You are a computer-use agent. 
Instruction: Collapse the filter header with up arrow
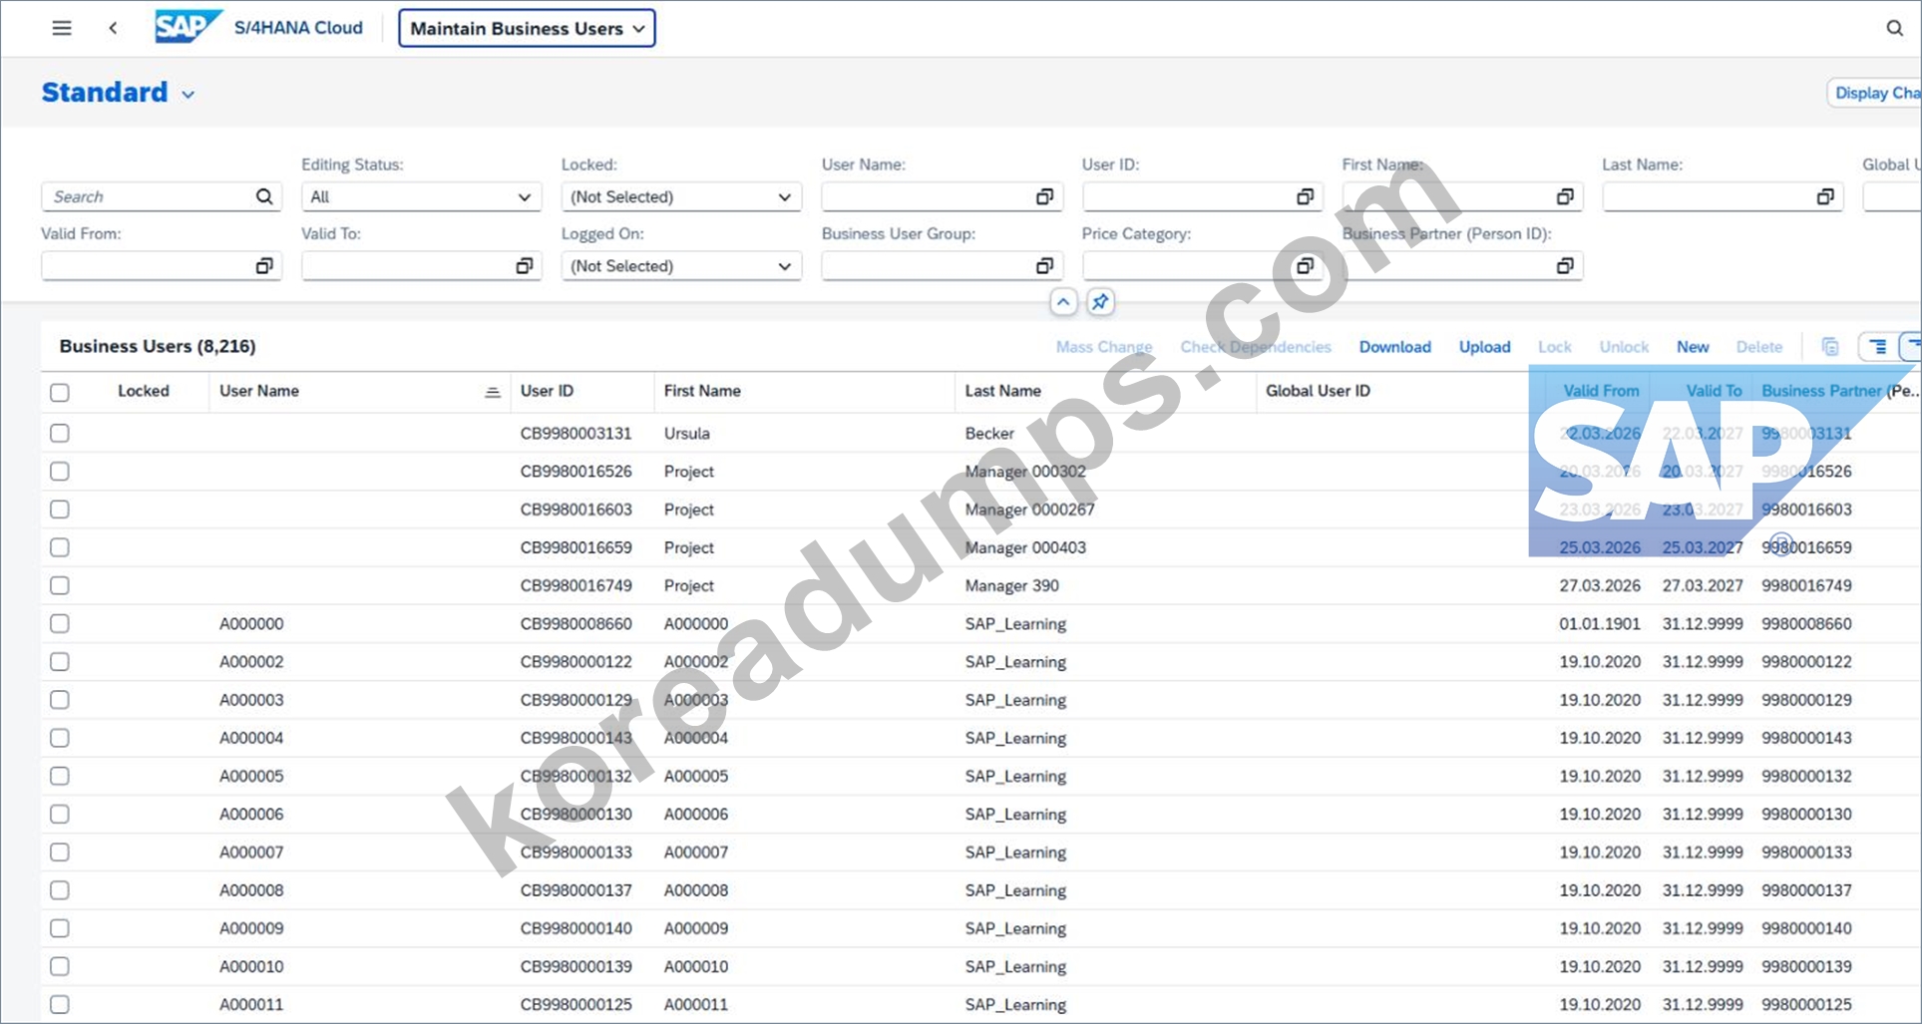pyautogui.click(x=1063, y=301)
